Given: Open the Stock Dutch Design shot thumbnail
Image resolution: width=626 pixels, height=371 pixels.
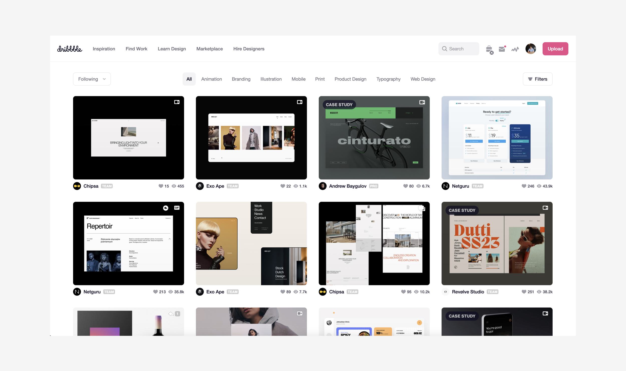Looking at the screenshot, I should 251,243.
